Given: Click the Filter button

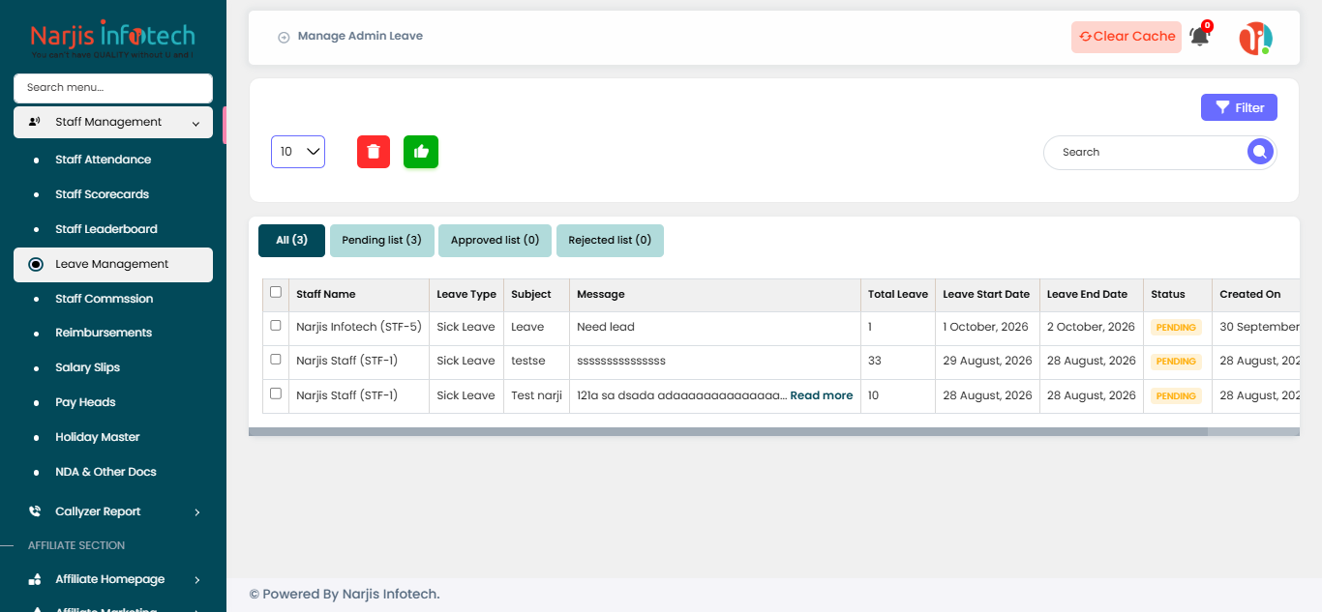Looking at the screenshot, I should click(1239, 107).
